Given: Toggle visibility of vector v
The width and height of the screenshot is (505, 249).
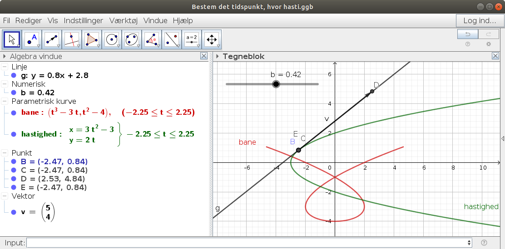Looking at the screenshot, I should [14, 212].
